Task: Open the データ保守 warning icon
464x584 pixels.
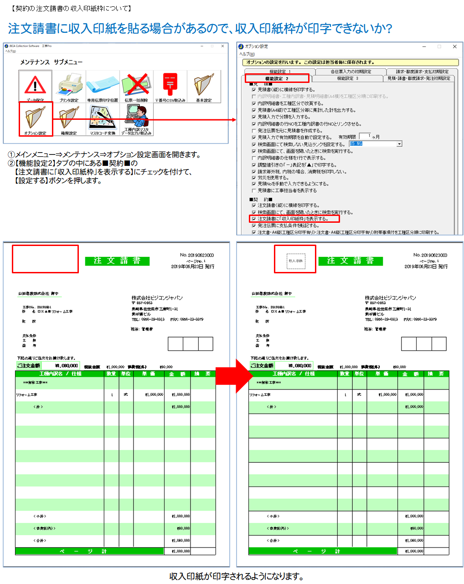Action: [x=35, y=87]
